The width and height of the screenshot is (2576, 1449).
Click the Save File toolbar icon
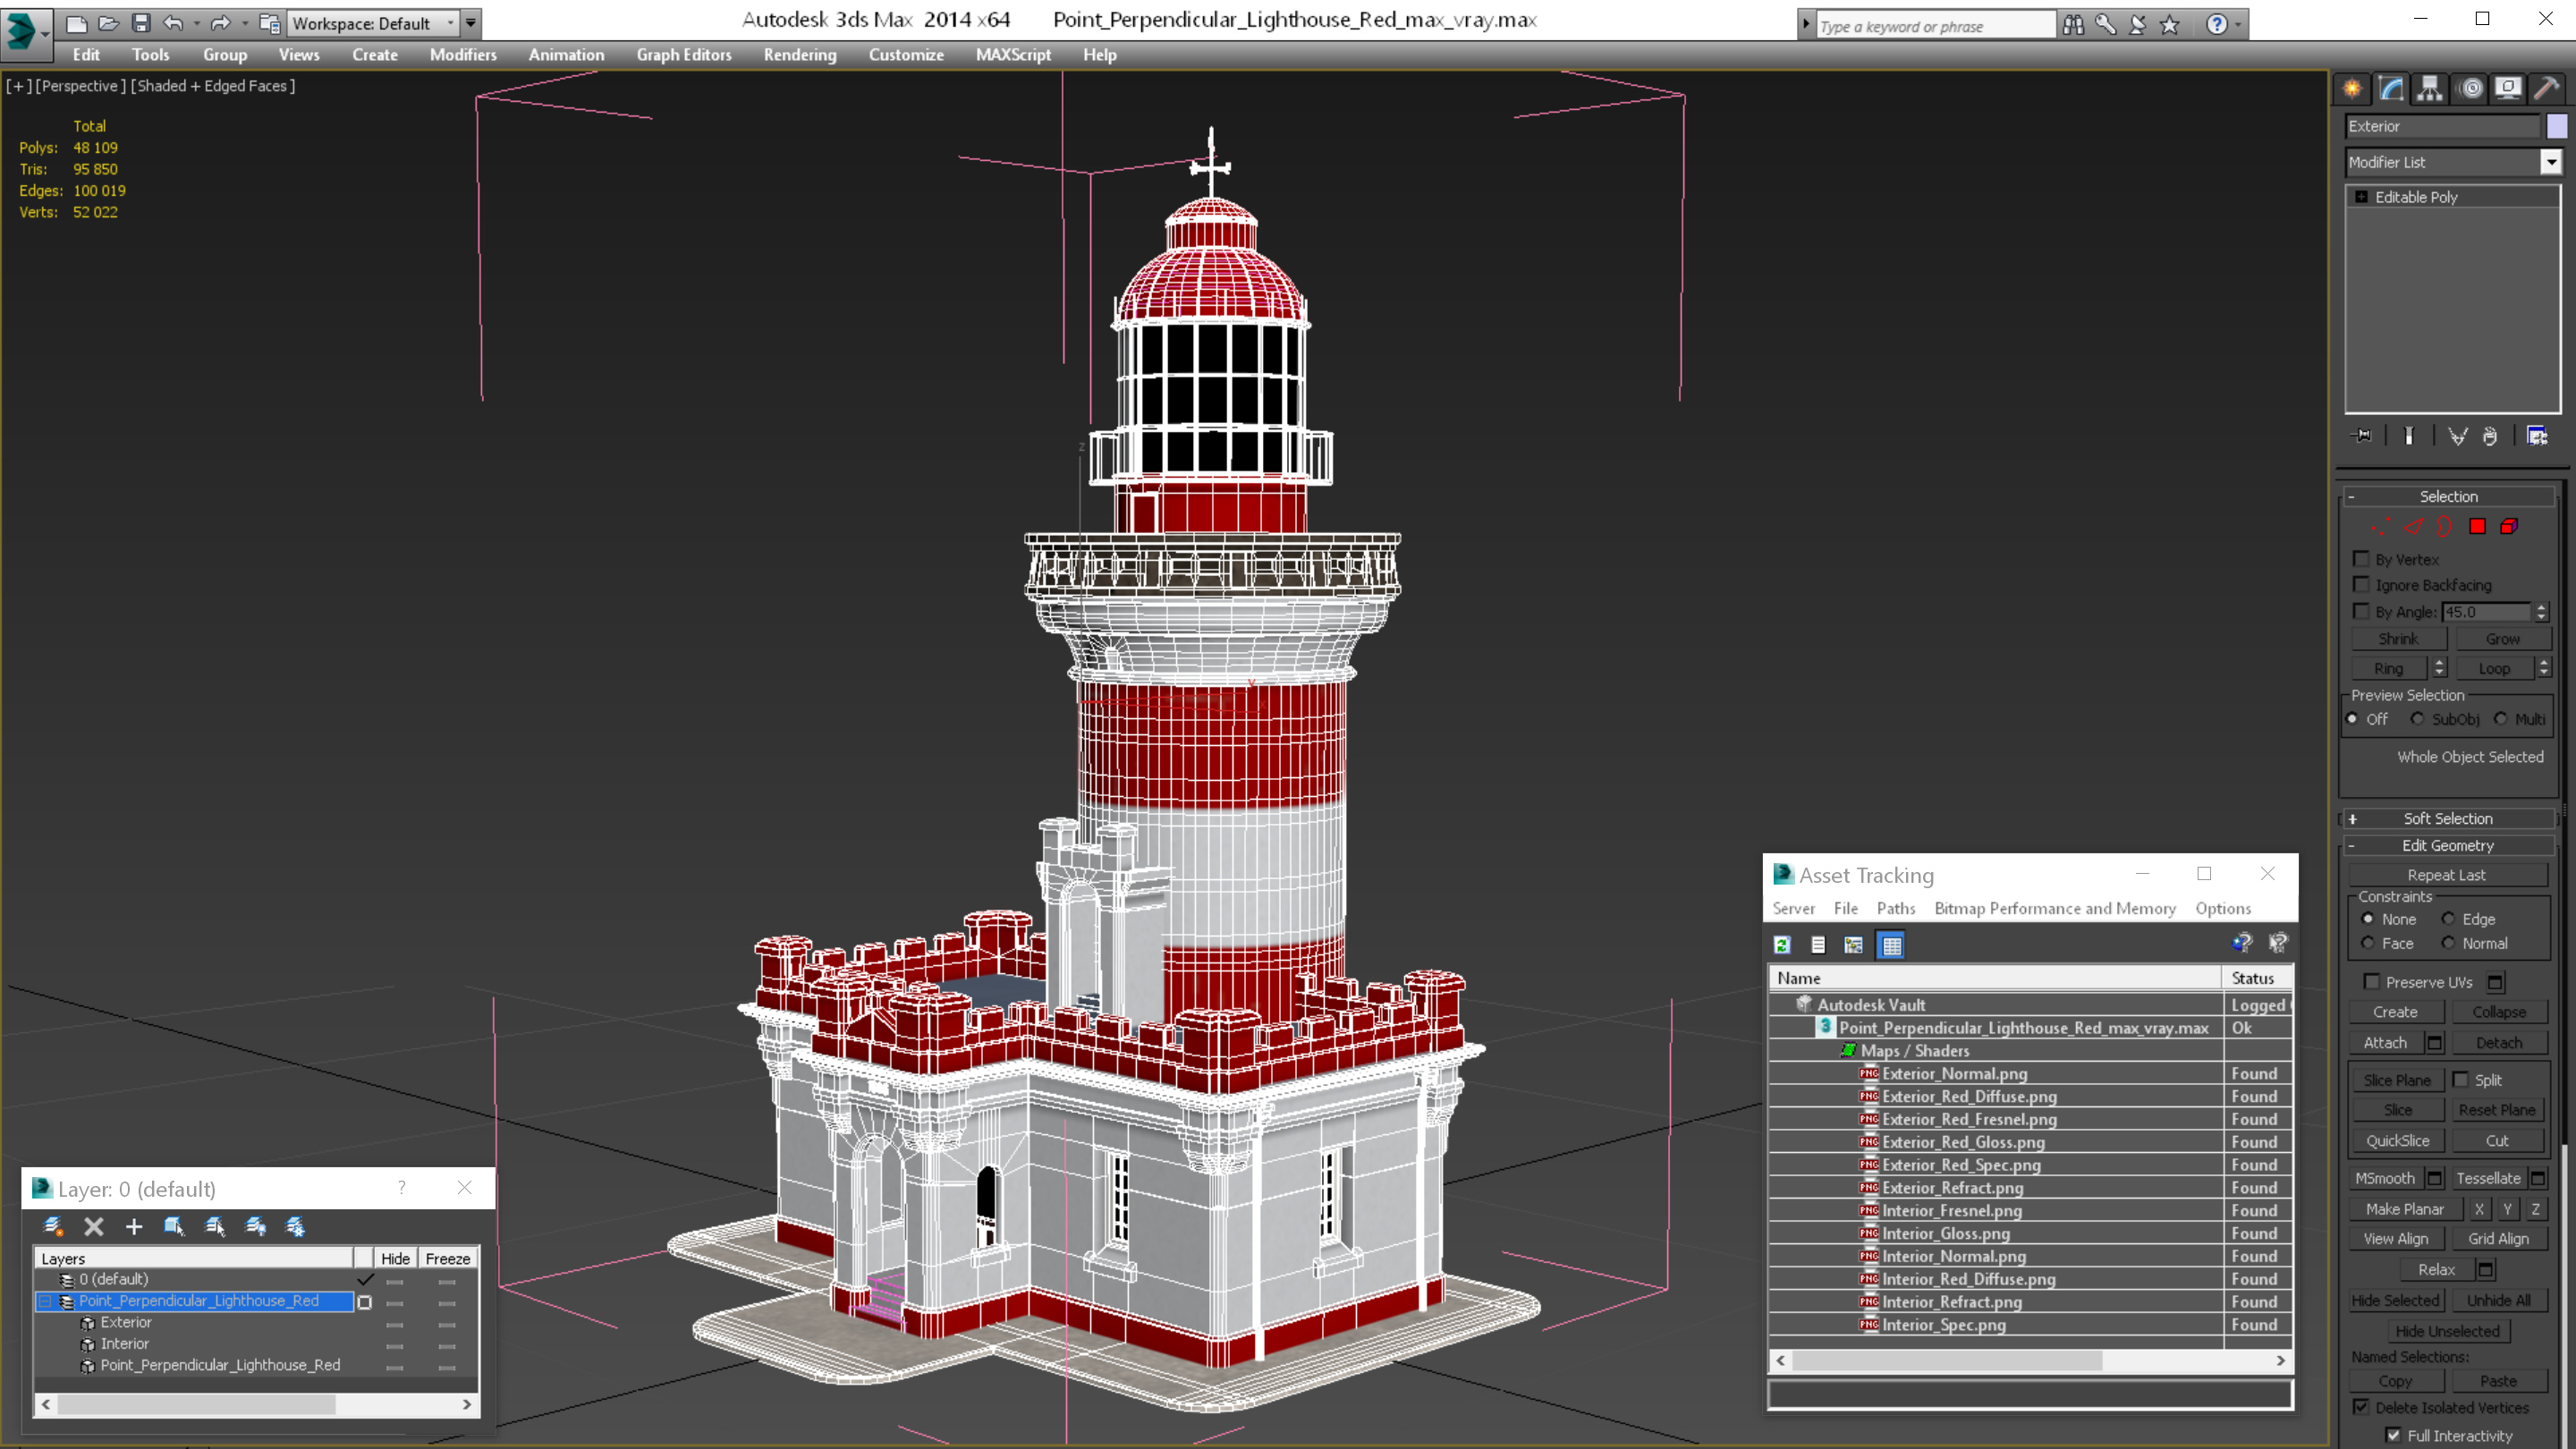pos(141,23)
